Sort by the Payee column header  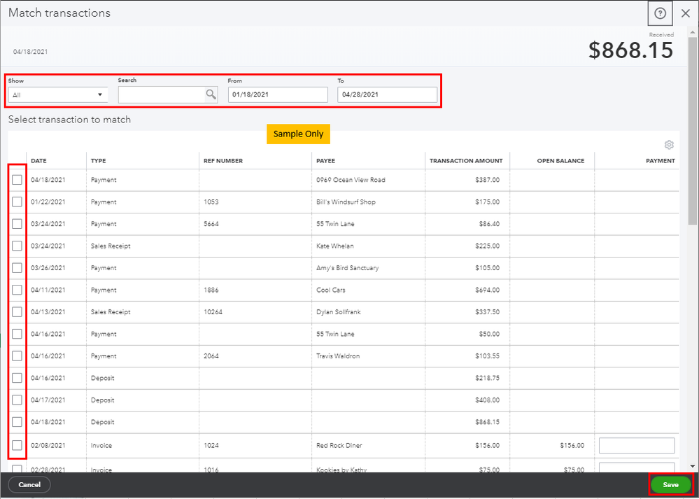pos(325,161)
